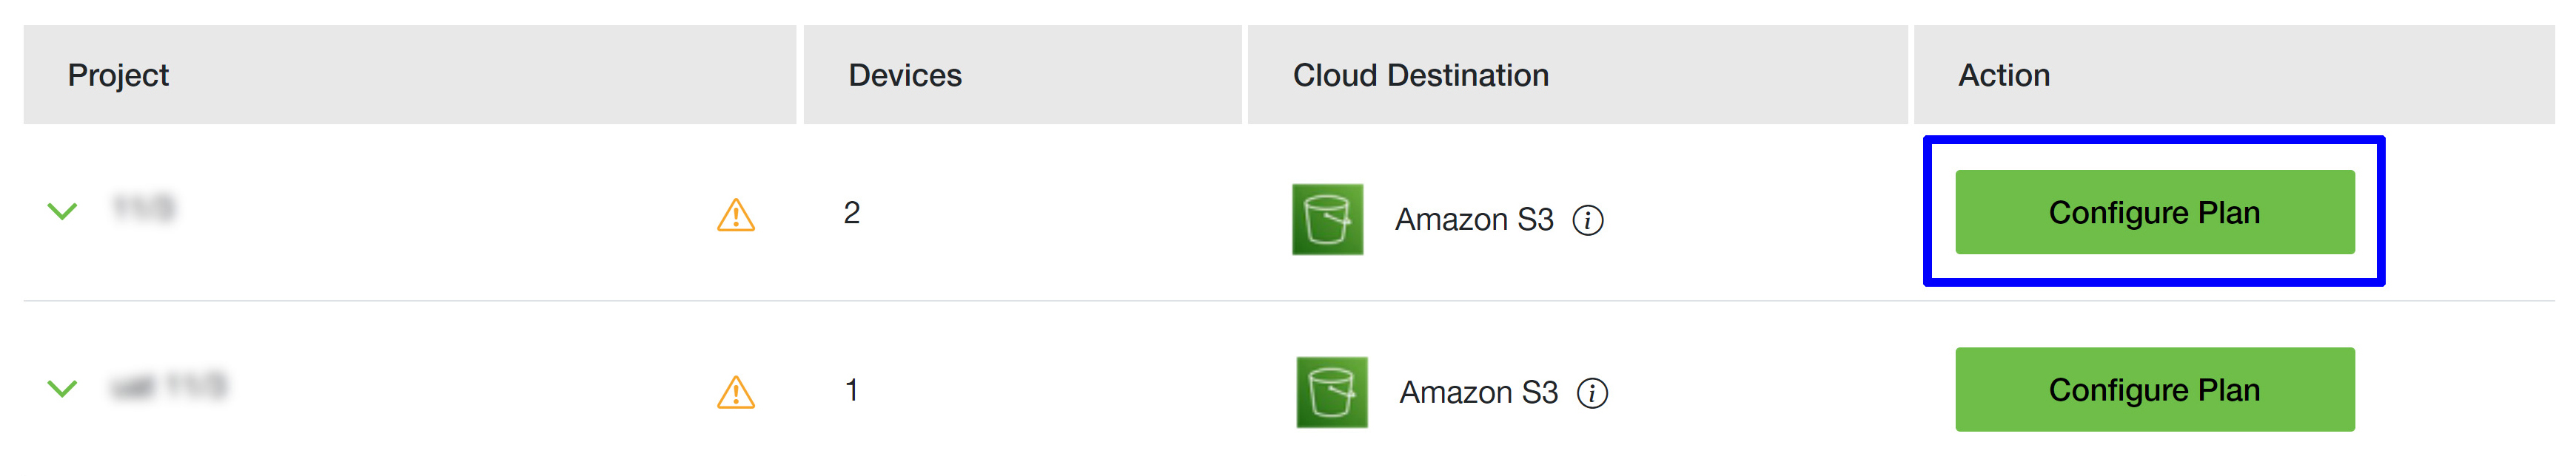Viewport: 2576px width, 476px height.
Task: Select the blurred project name in first row
Action: click(144, 208)
